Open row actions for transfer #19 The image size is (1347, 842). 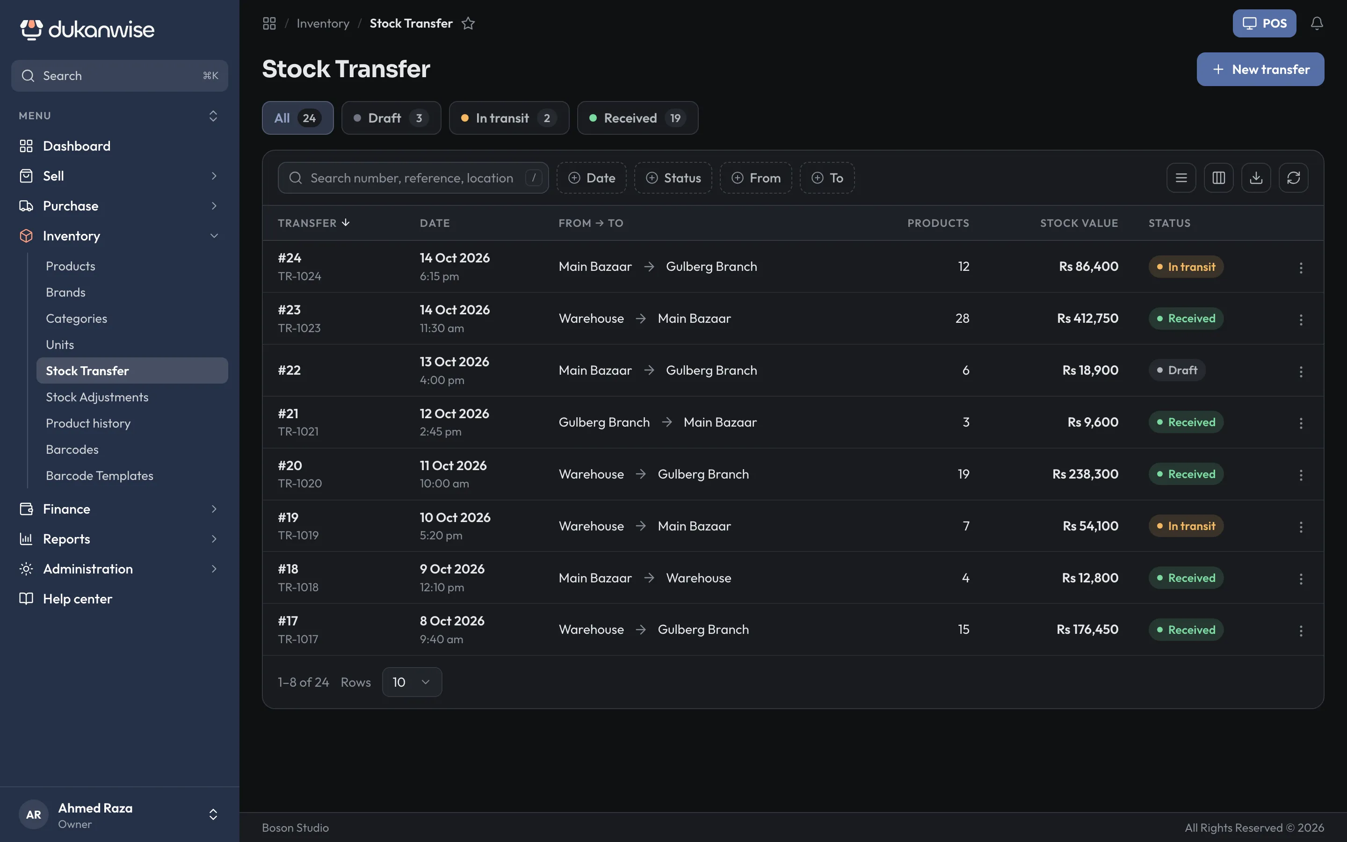[1301, 526]
